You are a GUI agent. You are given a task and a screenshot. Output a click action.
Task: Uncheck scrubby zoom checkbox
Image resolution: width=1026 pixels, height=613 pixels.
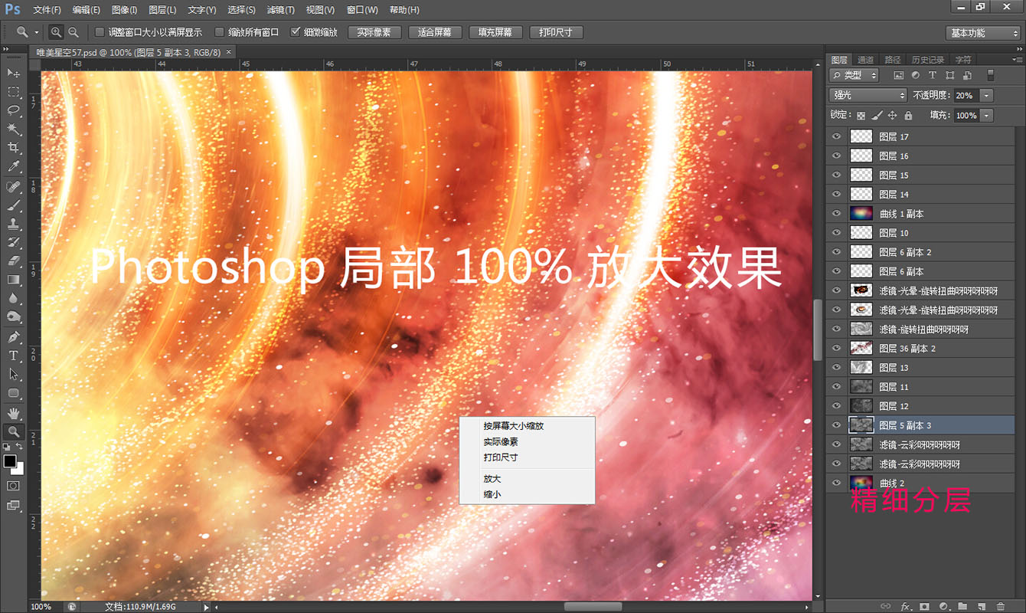pos(296,32)
